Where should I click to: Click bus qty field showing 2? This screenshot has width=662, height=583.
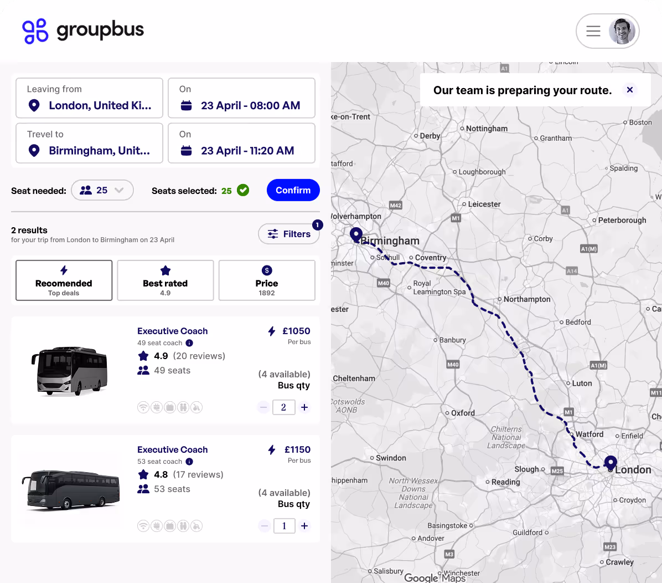(x=284, y=407)
